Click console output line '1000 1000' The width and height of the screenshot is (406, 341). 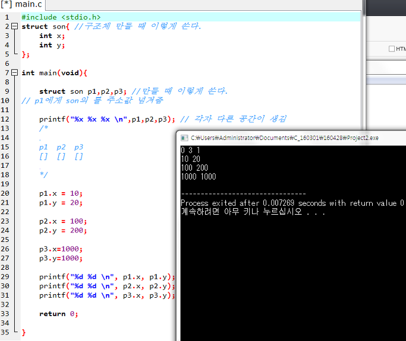(x=199, y=177)
